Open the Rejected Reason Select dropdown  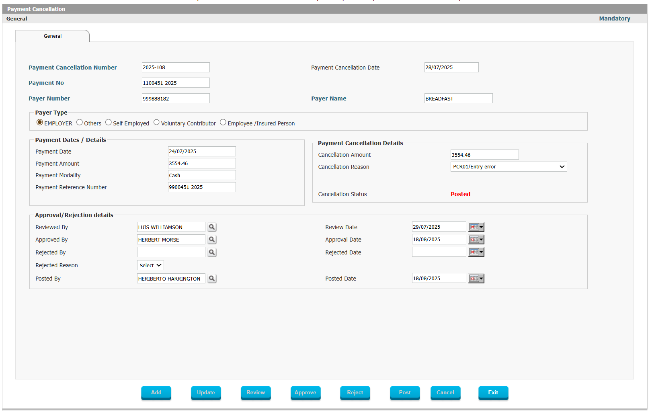click(x=150, y=265)
